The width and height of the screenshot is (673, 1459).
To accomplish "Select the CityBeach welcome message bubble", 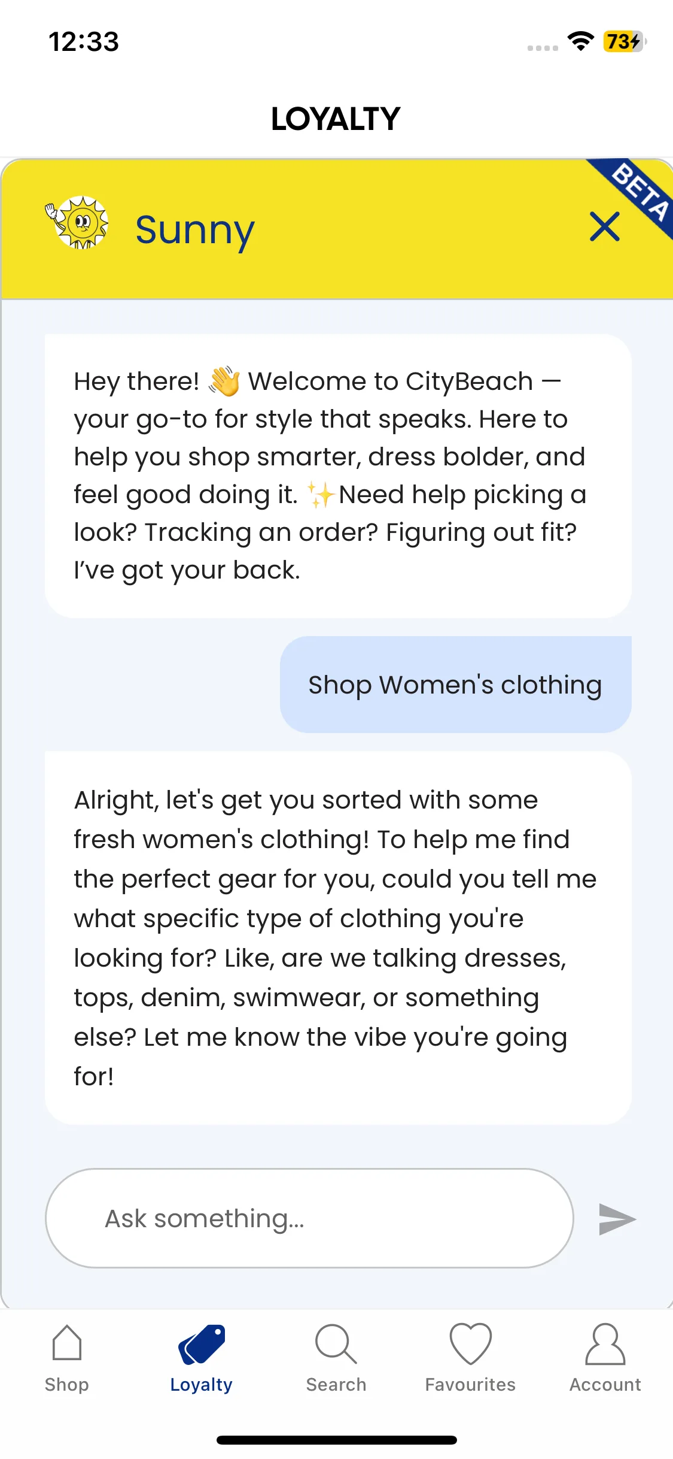I will click(338, 476).
